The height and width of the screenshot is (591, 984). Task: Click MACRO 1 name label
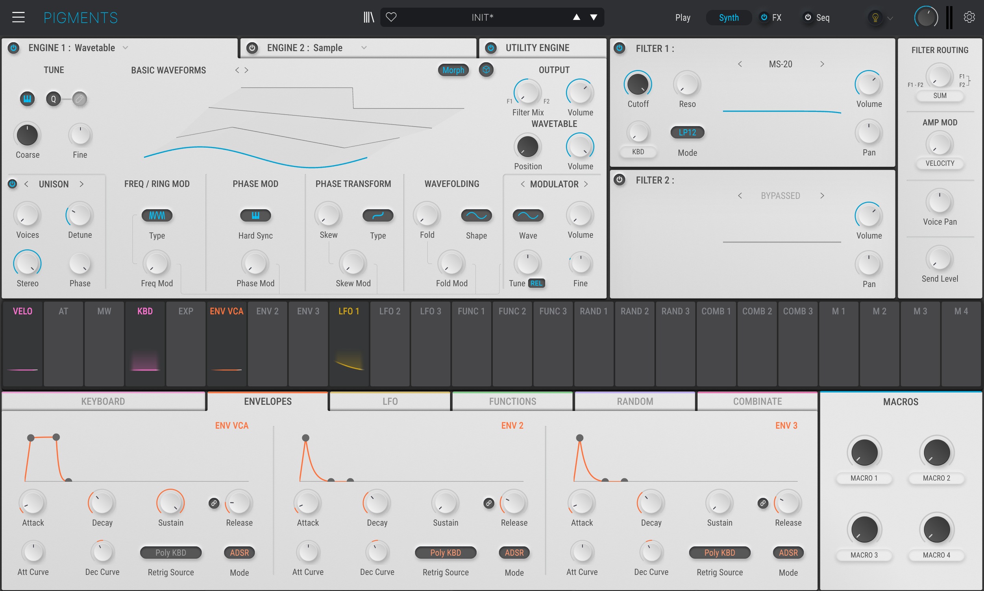pyautogui.click(x=864, y=478)
